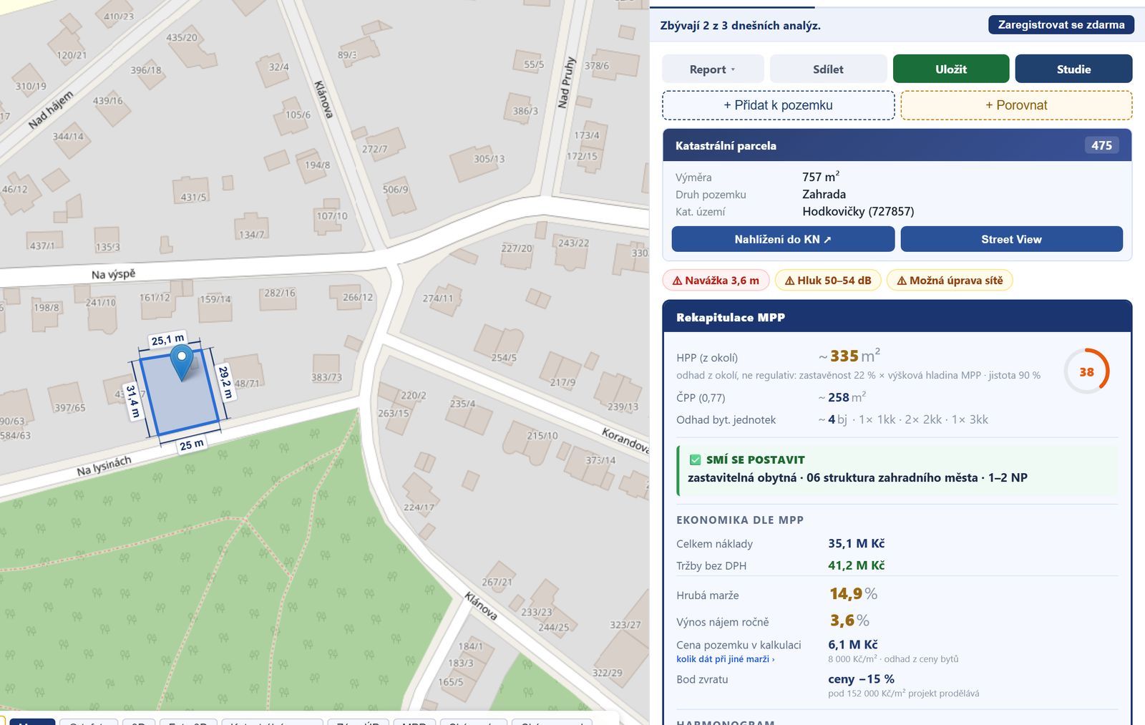Click the Nad hájem street label

tap(51, 110)
